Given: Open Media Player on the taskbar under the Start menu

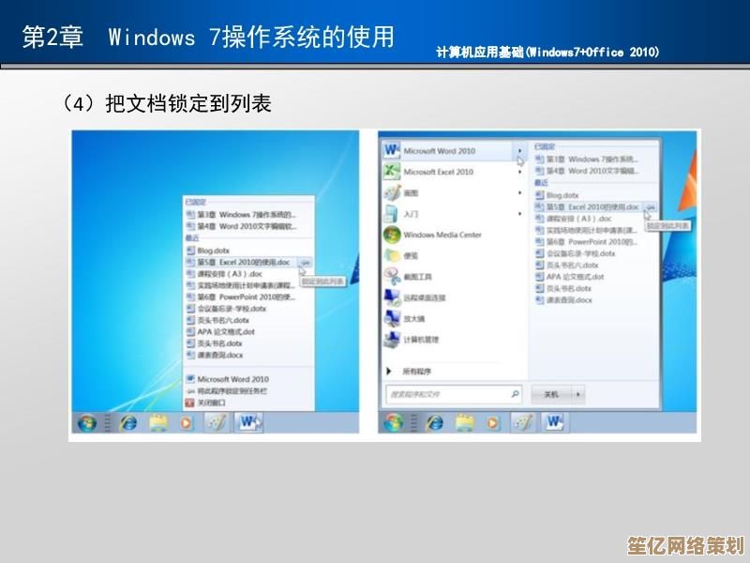Looking at the screenshot, I should 492,422.
